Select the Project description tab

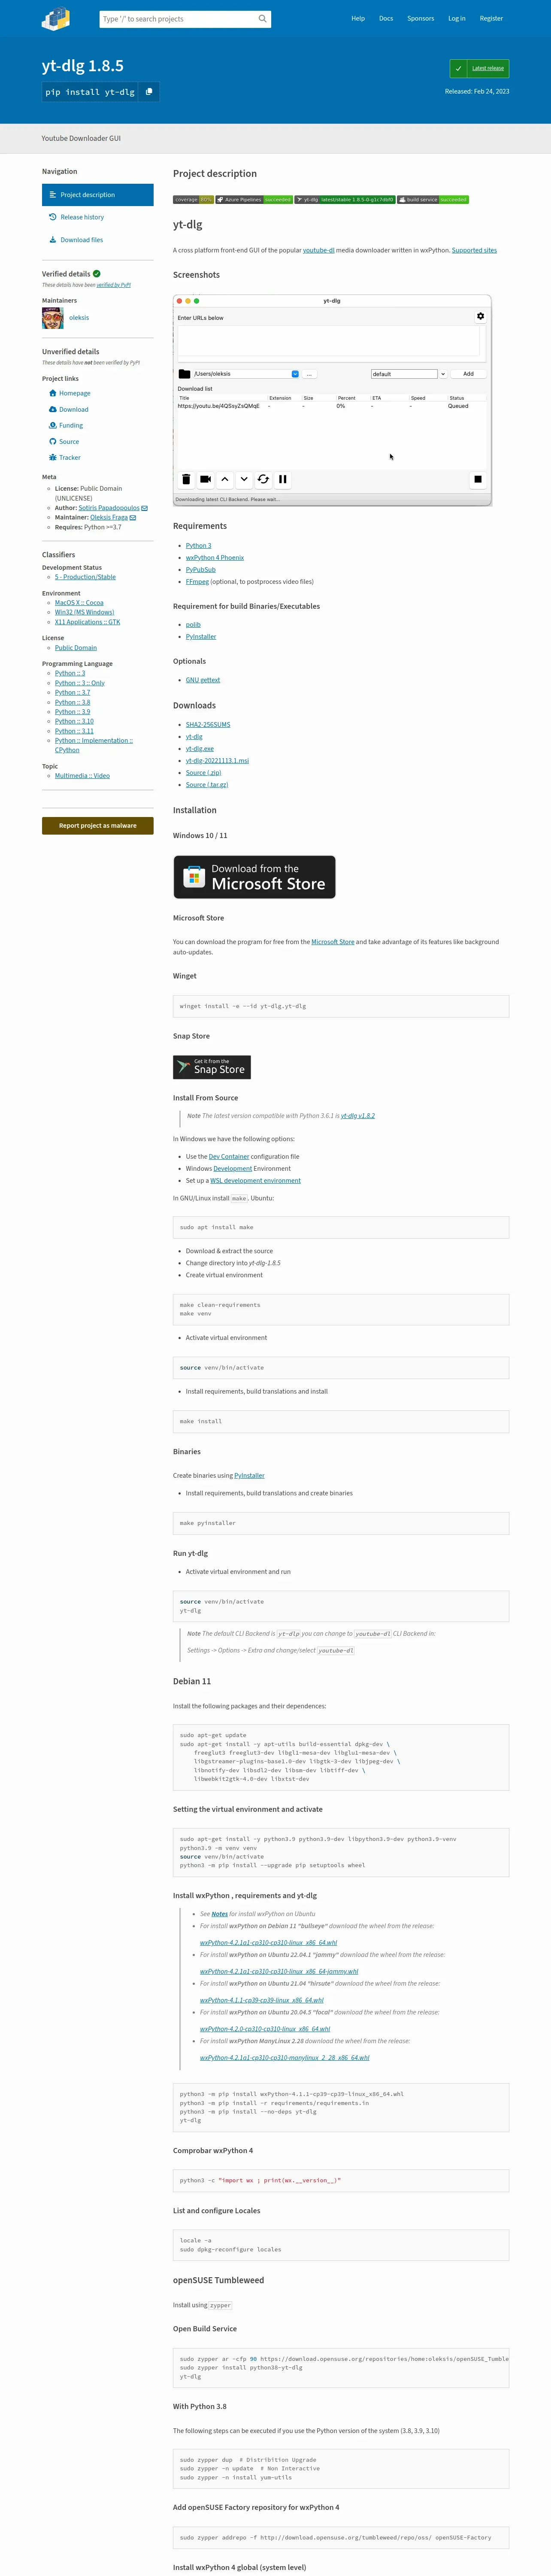tap(98, 195)
